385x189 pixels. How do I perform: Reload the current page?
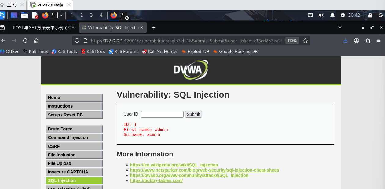tap(25, 41)
